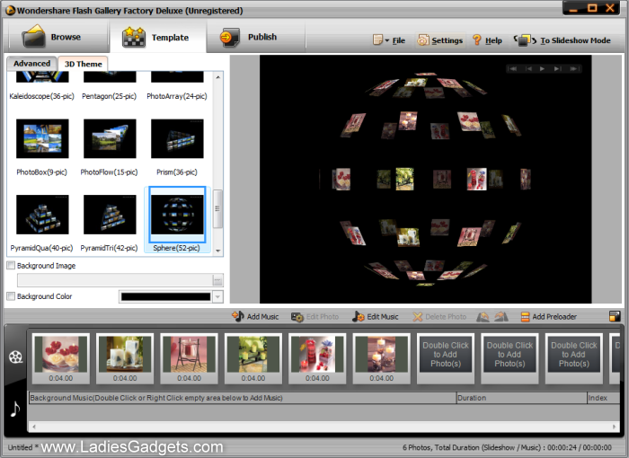Select the sixth photo with lit candles
Screen dimensions: 629x458
pos(382,358)
